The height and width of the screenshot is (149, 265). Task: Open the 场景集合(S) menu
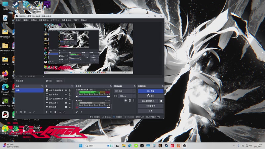[67, 20]
